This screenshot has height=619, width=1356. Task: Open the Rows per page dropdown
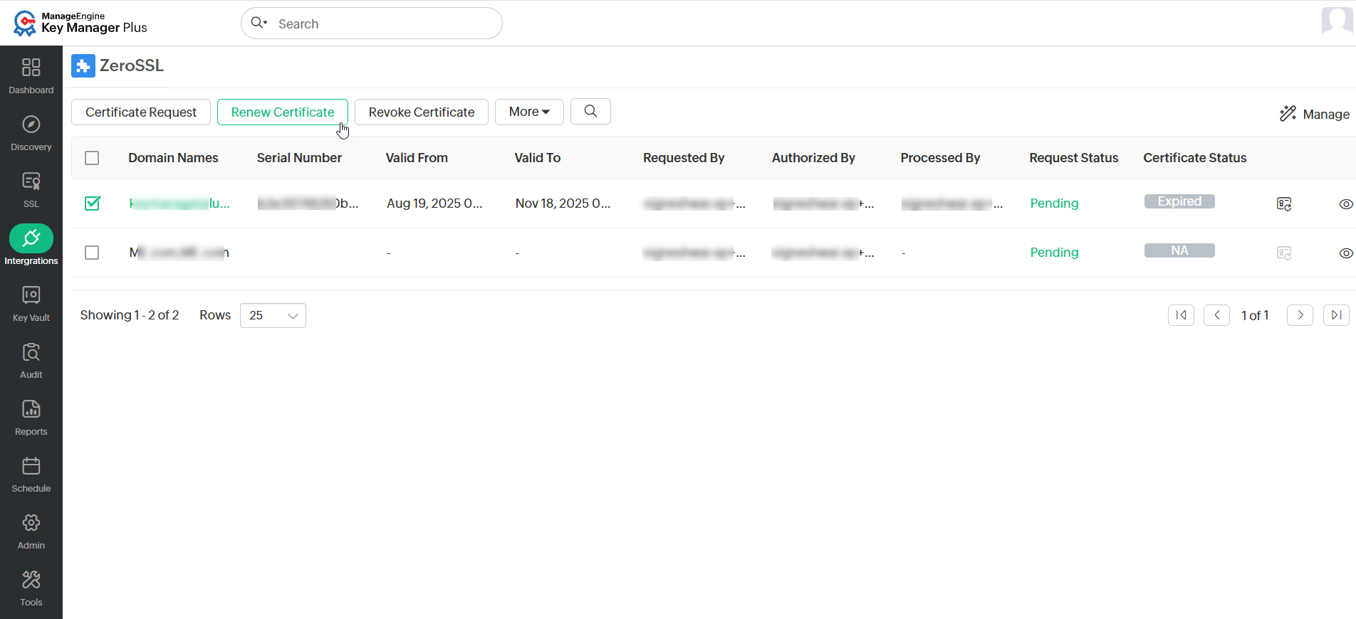pyautogui.click(x=273, y=315)
